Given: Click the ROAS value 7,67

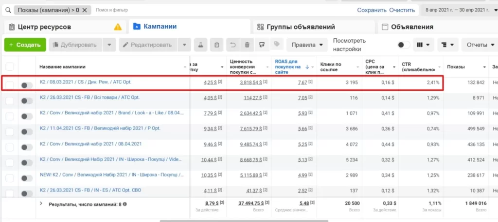Looking at the screenshot, I should (x=302, y=82).
